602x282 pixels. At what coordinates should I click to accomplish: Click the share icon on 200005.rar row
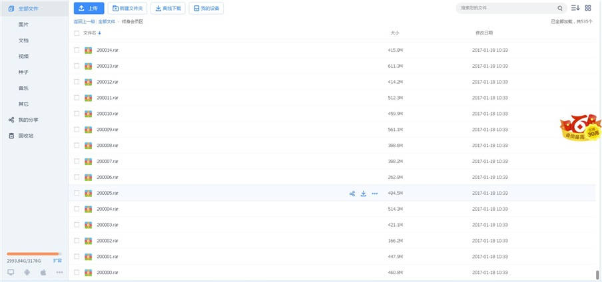point(352,194)
